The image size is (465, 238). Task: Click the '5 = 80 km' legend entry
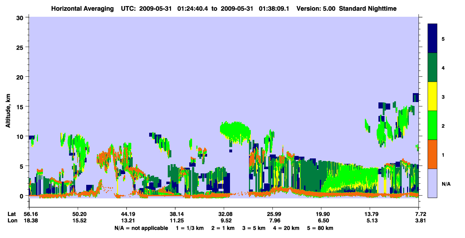pos(320,228)
